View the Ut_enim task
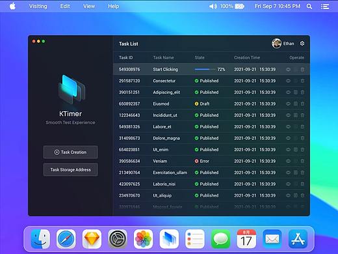Image resolution: width=338 pixels, height=254 pixels. [x=288, y=150]
